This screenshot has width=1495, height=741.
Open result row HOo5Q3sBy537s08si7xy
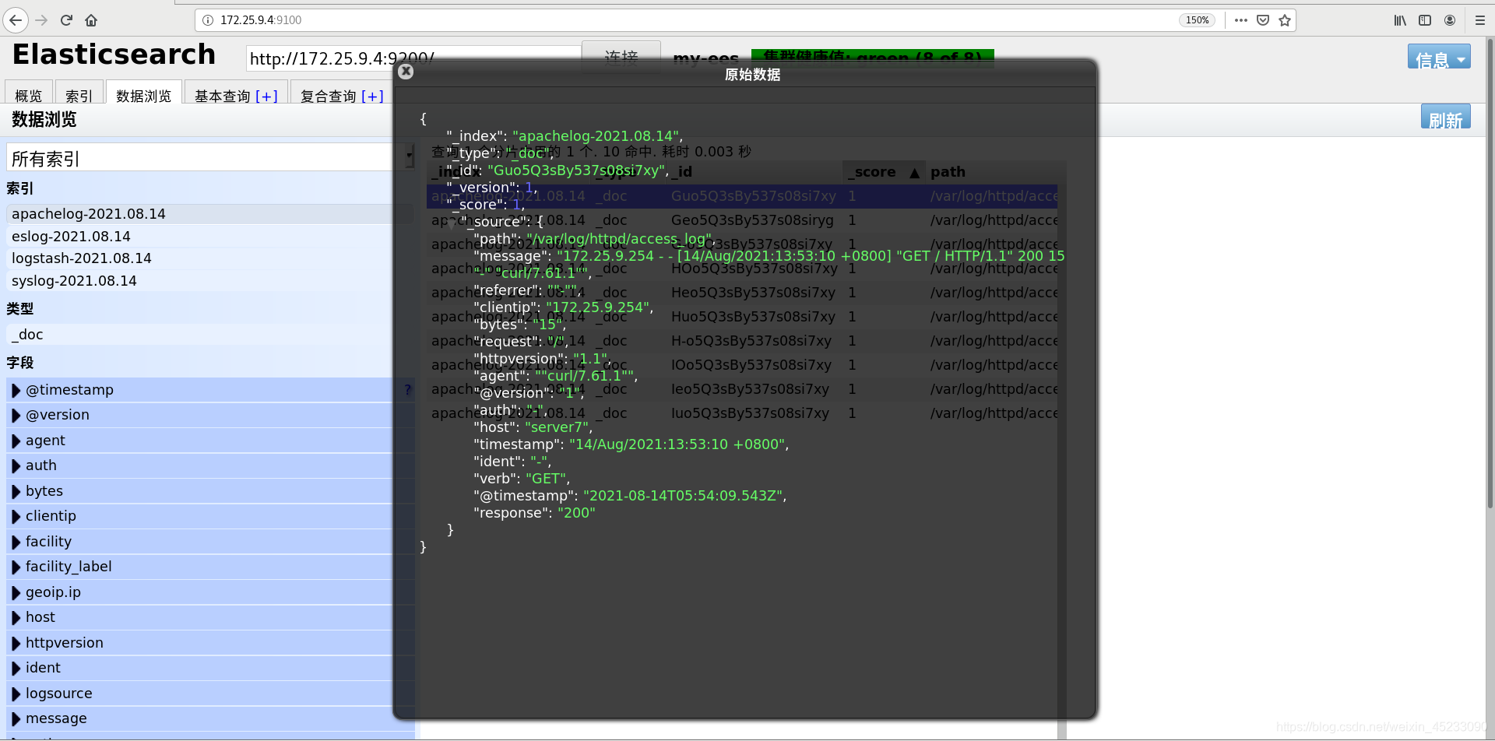tap(742, 269)
